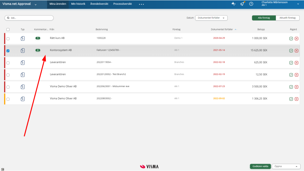Click the Fakturanr 123456789 description
304x171 pixels.
[x=108, y=50]
